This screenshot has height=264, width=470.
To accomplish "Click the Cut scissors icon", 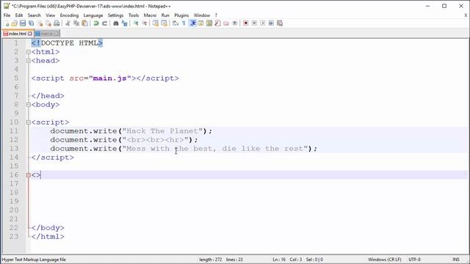I will 68,23.
